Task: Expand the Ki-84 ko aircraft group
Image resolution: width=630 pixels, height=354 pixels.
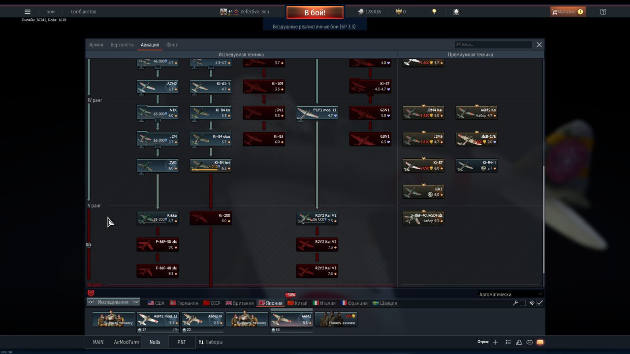Action: coord(211,113)
